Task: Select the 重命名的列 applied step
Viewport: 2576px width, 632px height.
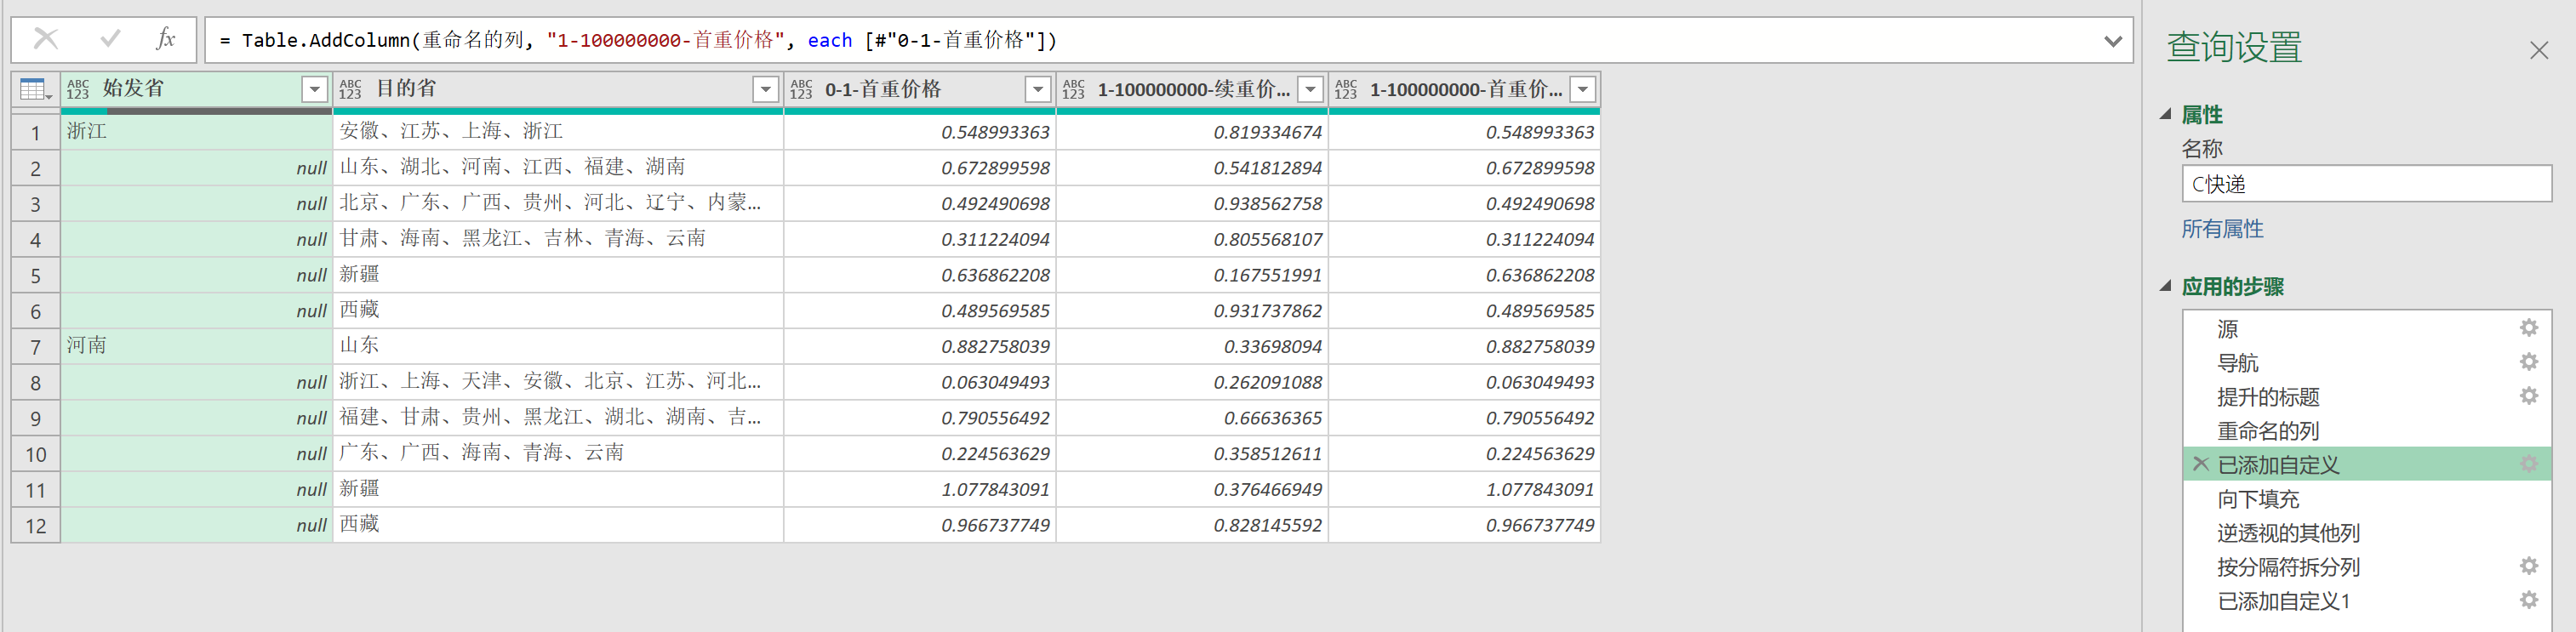Action: [2366, 431]
